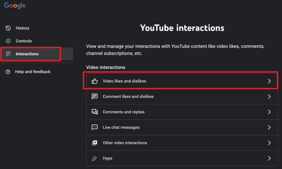Select the video clip icon for Other video interactions
The height and width of the screenshot is (169, 282).
click(x=94, y=143)
